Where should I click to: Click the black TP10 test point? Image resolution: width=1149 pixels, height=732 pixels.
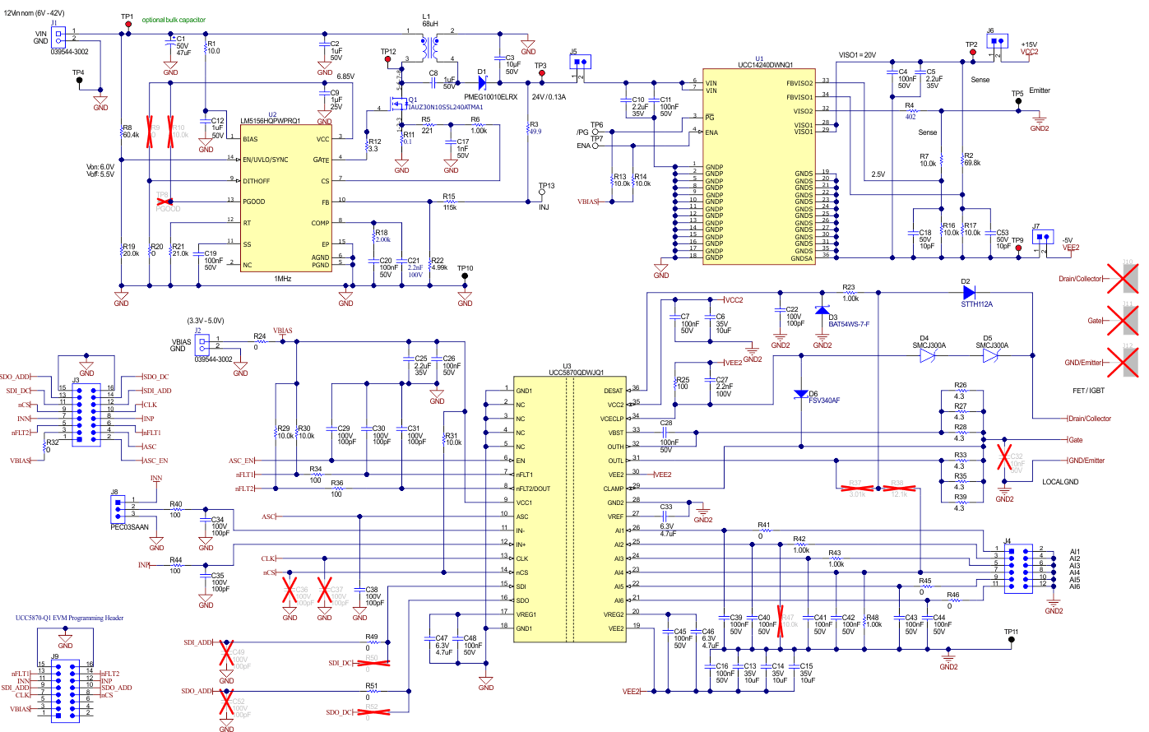465,277
